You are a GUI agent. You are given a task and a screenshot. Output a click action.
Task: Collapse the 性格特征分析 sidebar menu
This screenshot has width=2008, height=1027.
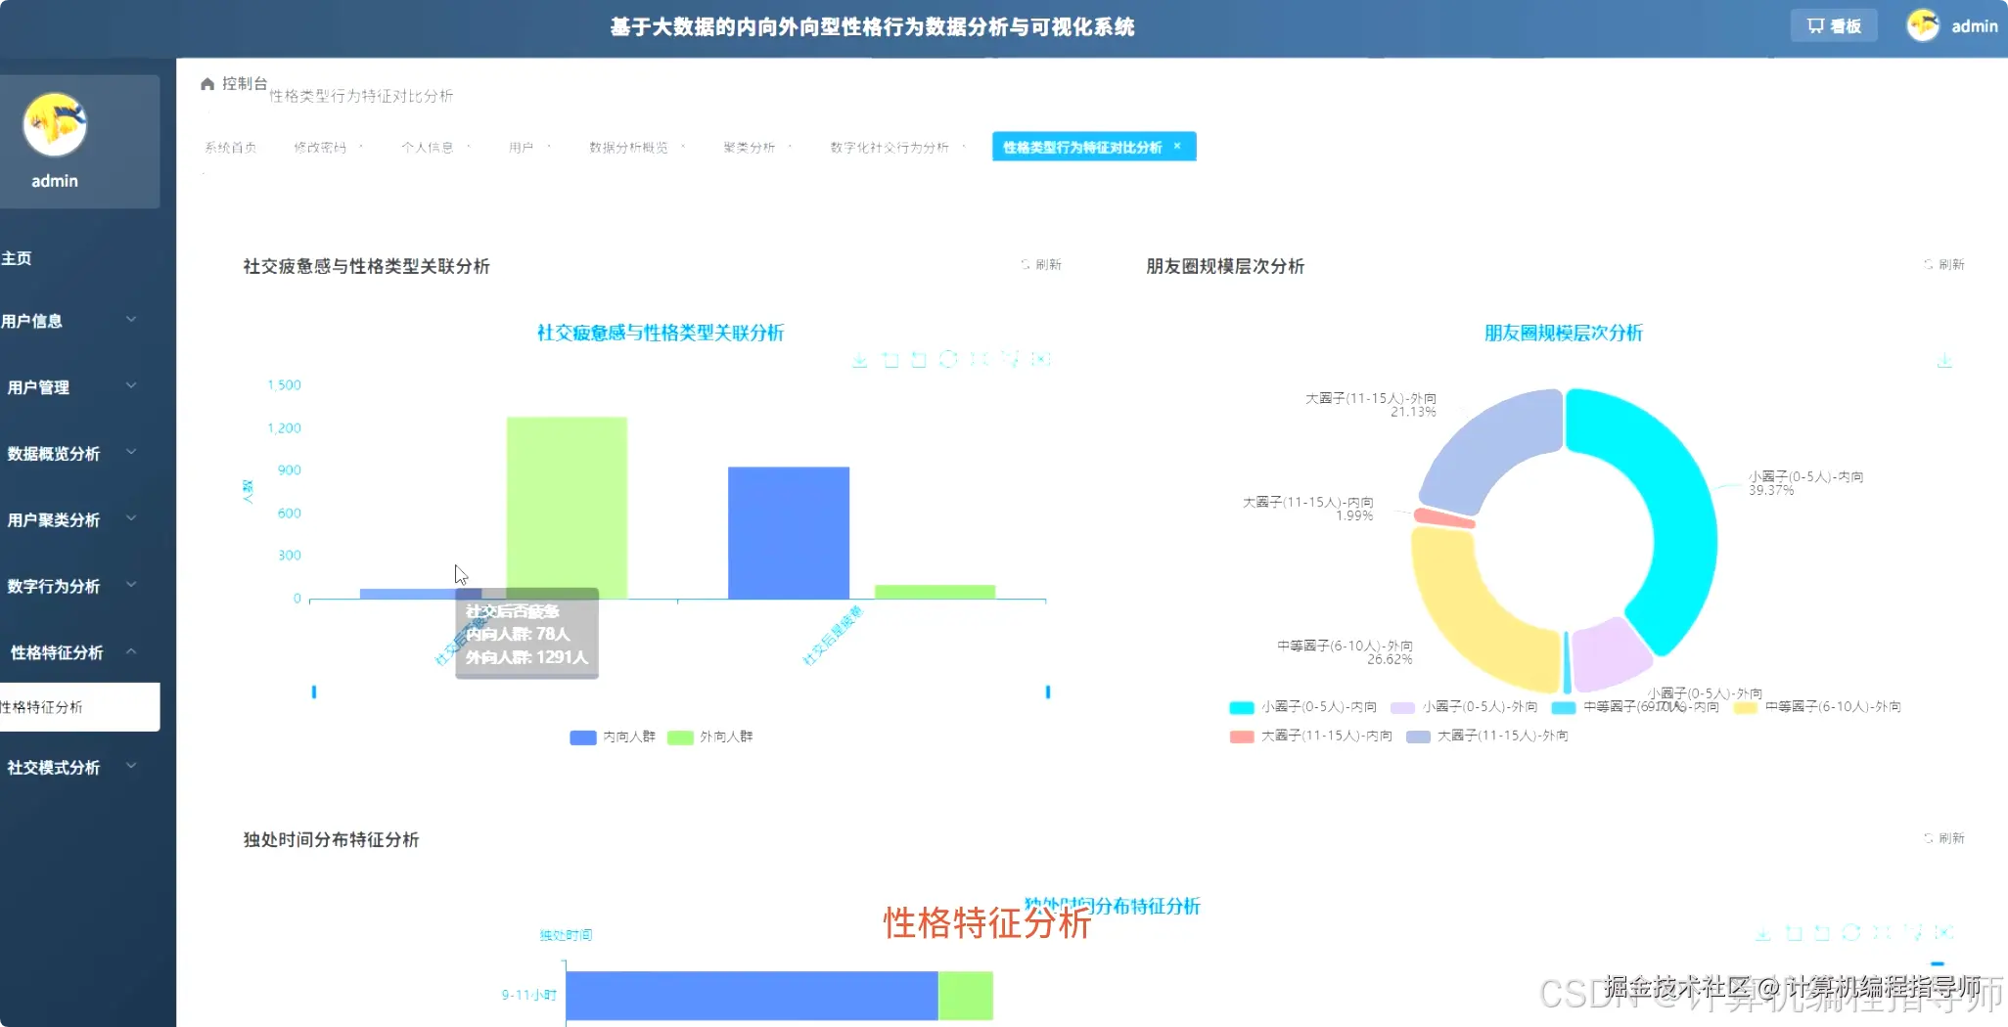click(70, 652)
